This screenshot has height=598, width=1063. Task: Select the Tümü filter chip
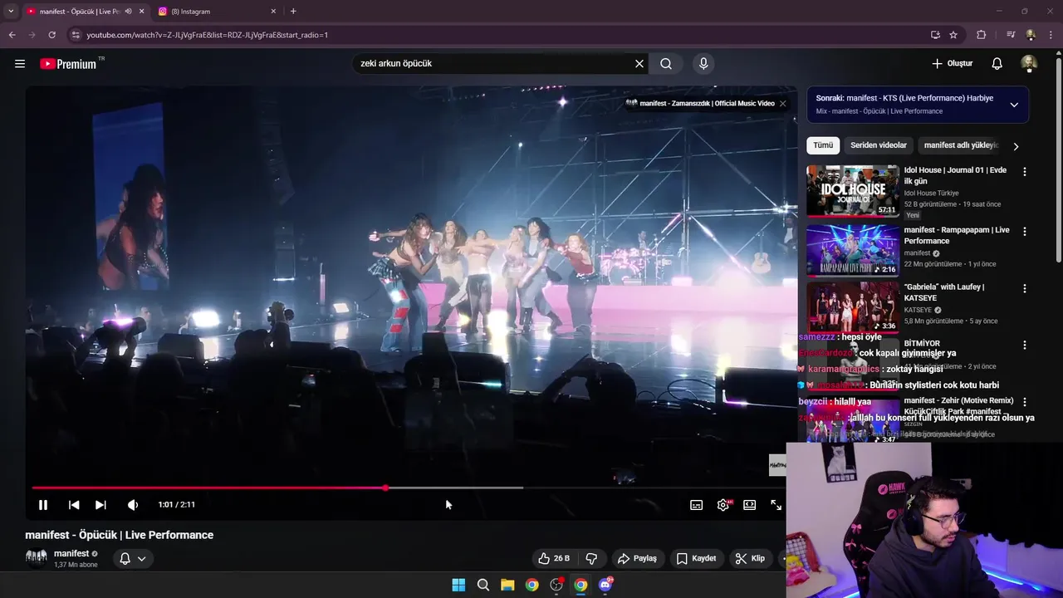[823, 145]
